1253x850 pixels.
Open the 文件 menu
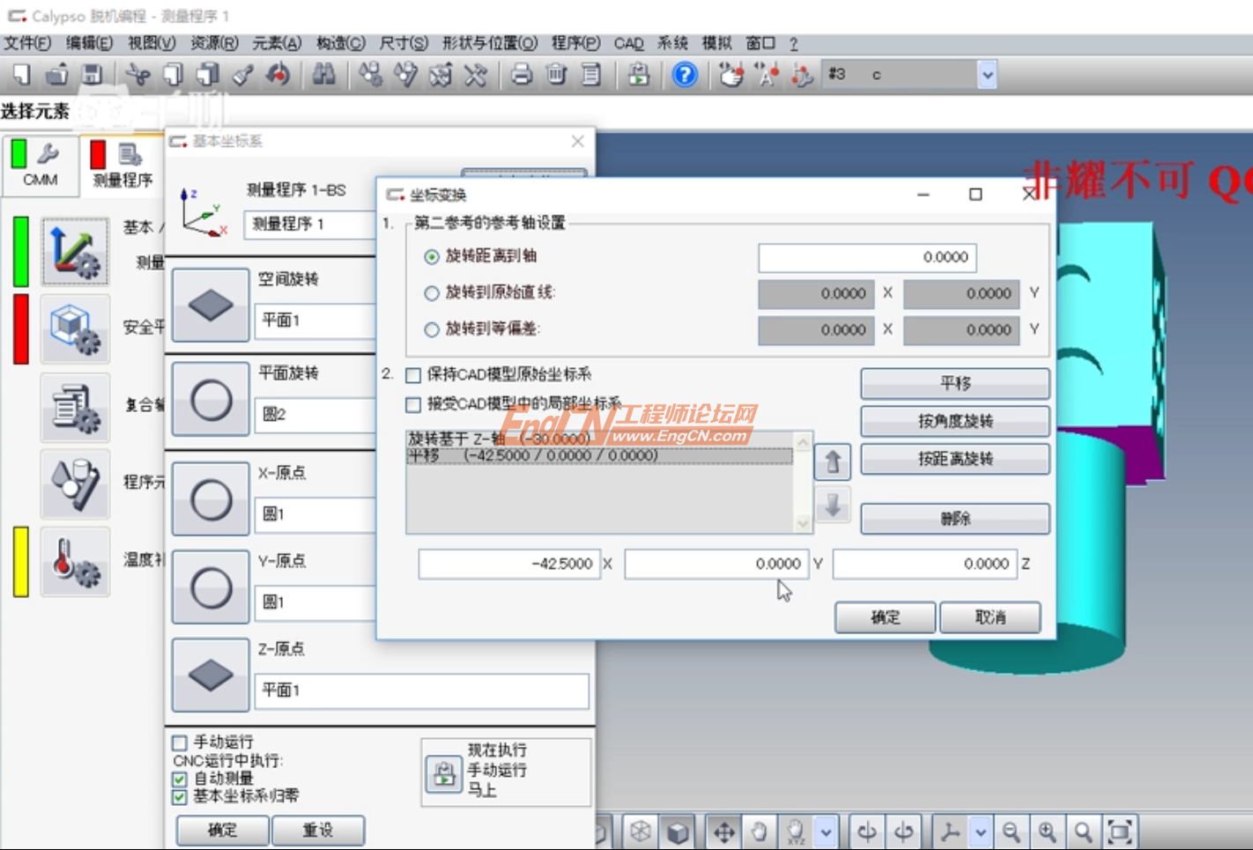click(x=26, y=42)
